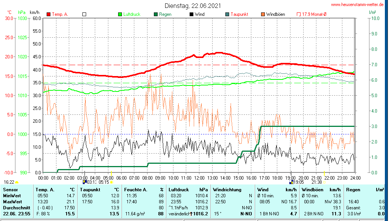Click the red Temp. A. legend swatch

(49, 14)
